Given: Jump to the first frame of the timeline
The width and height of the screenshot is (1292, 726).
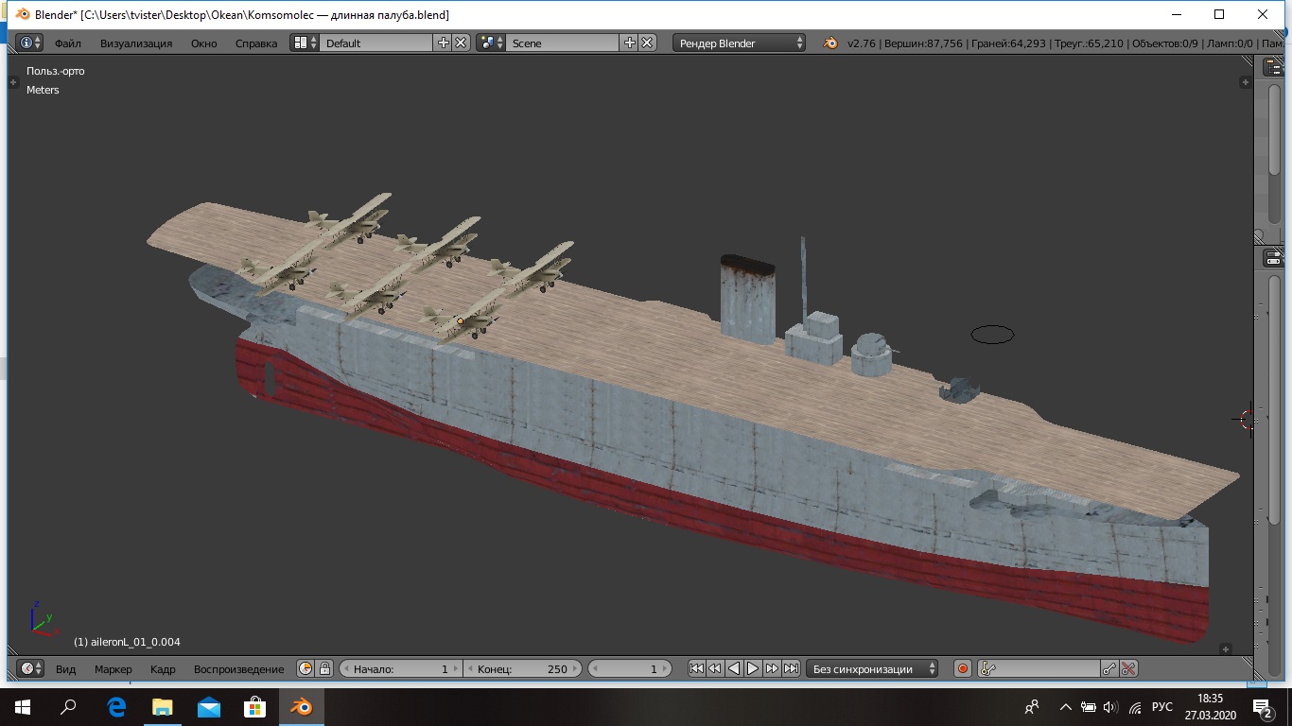Looking at the screenshot, I should click(x=696, y=668).
